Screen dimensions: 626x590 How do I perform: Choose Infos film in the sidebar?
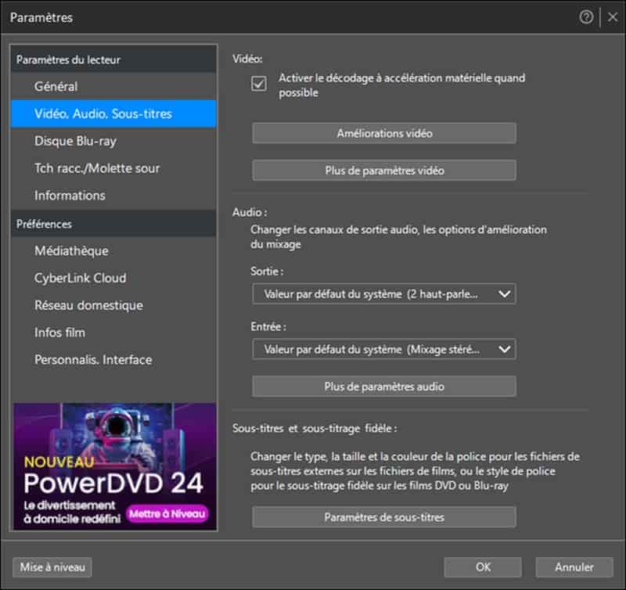click(x=59, y=333)
